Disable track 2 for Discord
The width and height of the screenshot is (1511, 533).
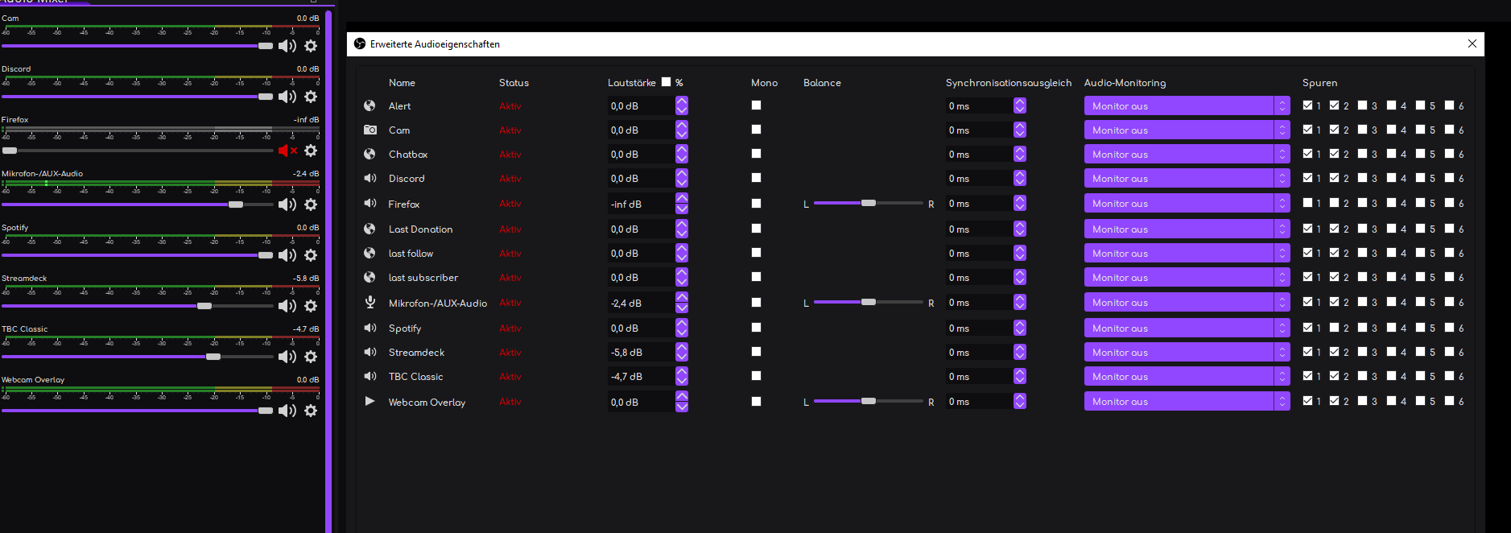1335,178
